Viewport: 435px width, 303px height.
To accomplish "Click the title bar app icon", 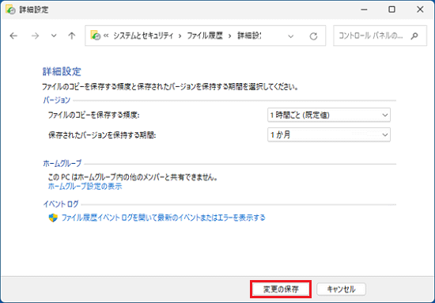I will tap(10, 9).
